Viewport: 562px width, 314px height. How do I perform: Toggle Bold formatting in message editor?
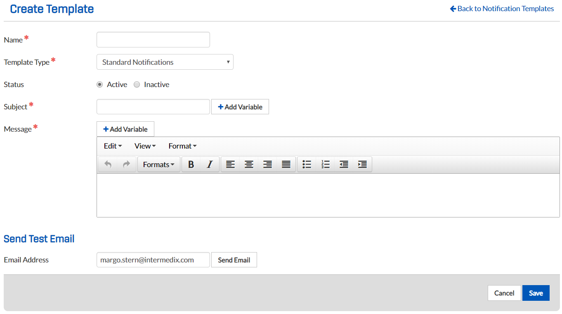(191, 164)
